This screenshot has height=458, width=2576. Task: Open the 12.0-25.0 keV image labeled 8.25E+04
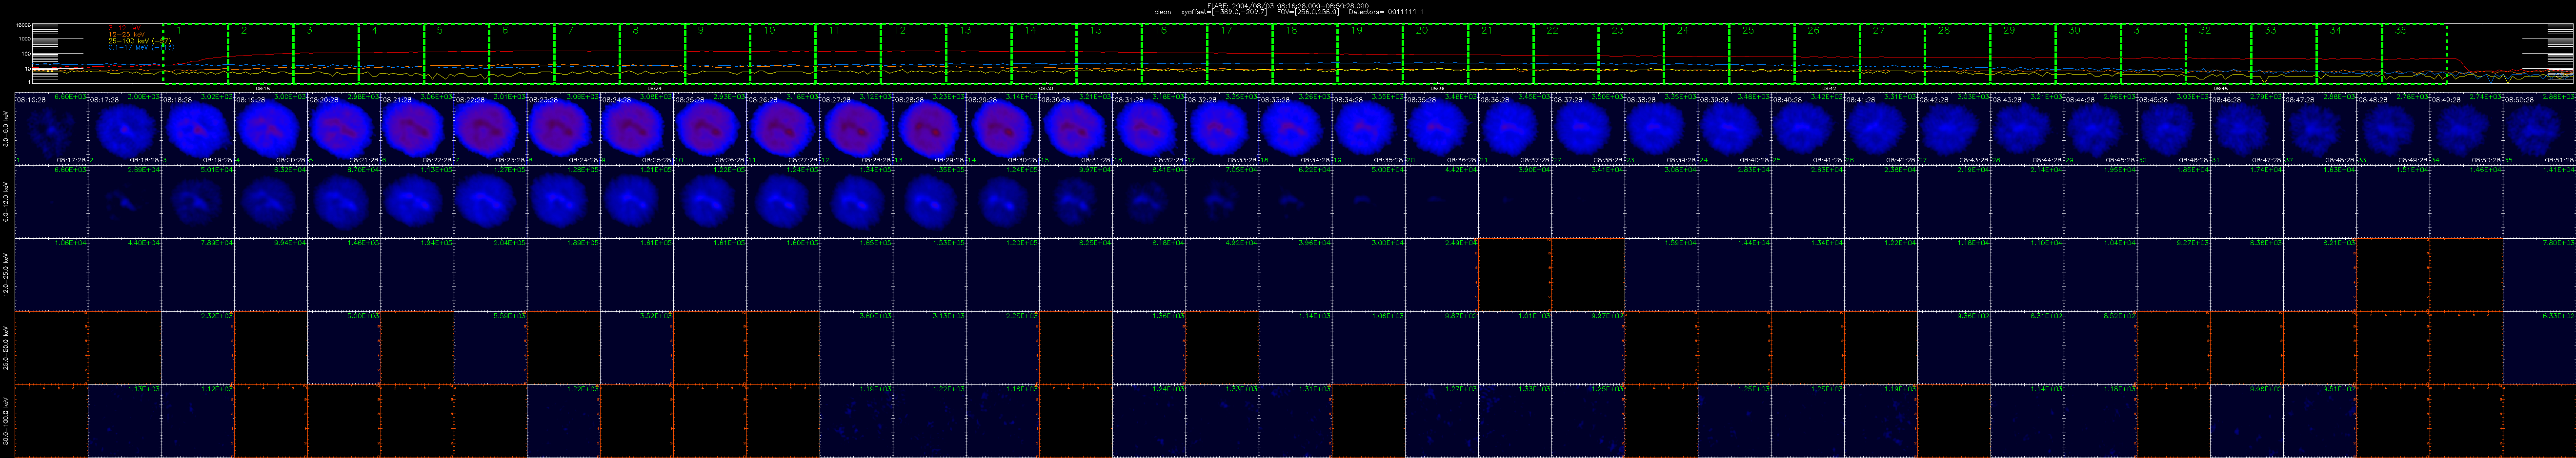1076,274
